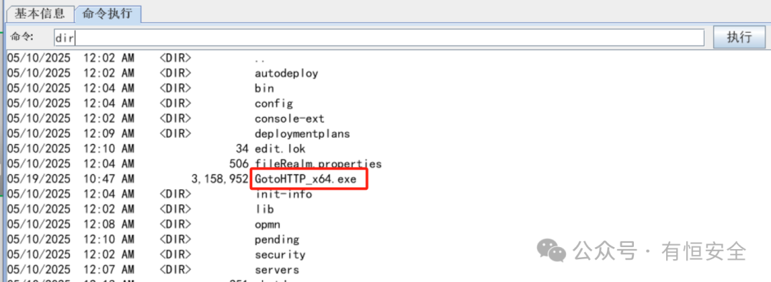
Task: Click the deploymentplans directory entry
Action: pyautogui.click(x=302, y=134)
